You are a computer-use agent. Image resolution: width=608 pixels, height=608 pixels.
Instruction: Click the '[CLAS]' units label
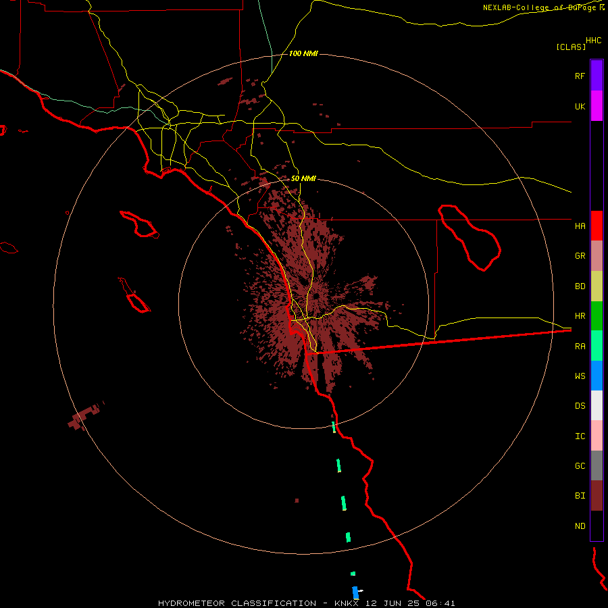click(x=571, y=47)
